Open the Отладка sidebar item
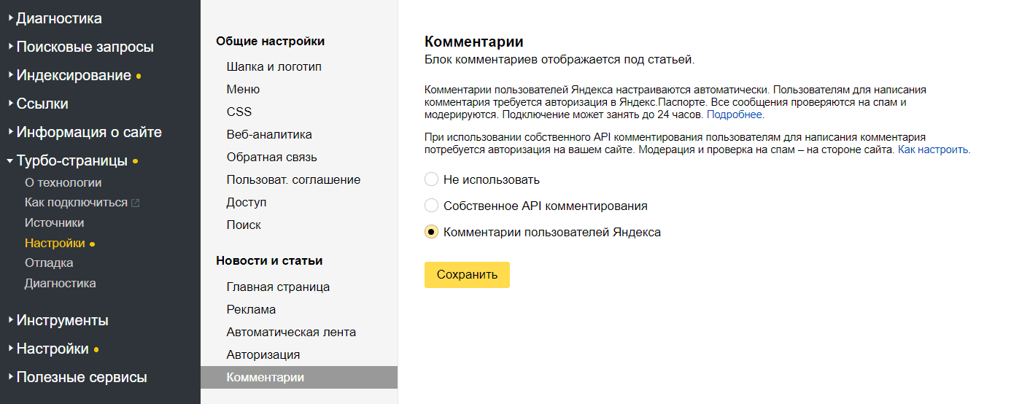1011x404 pixels. tap(49, 263)
